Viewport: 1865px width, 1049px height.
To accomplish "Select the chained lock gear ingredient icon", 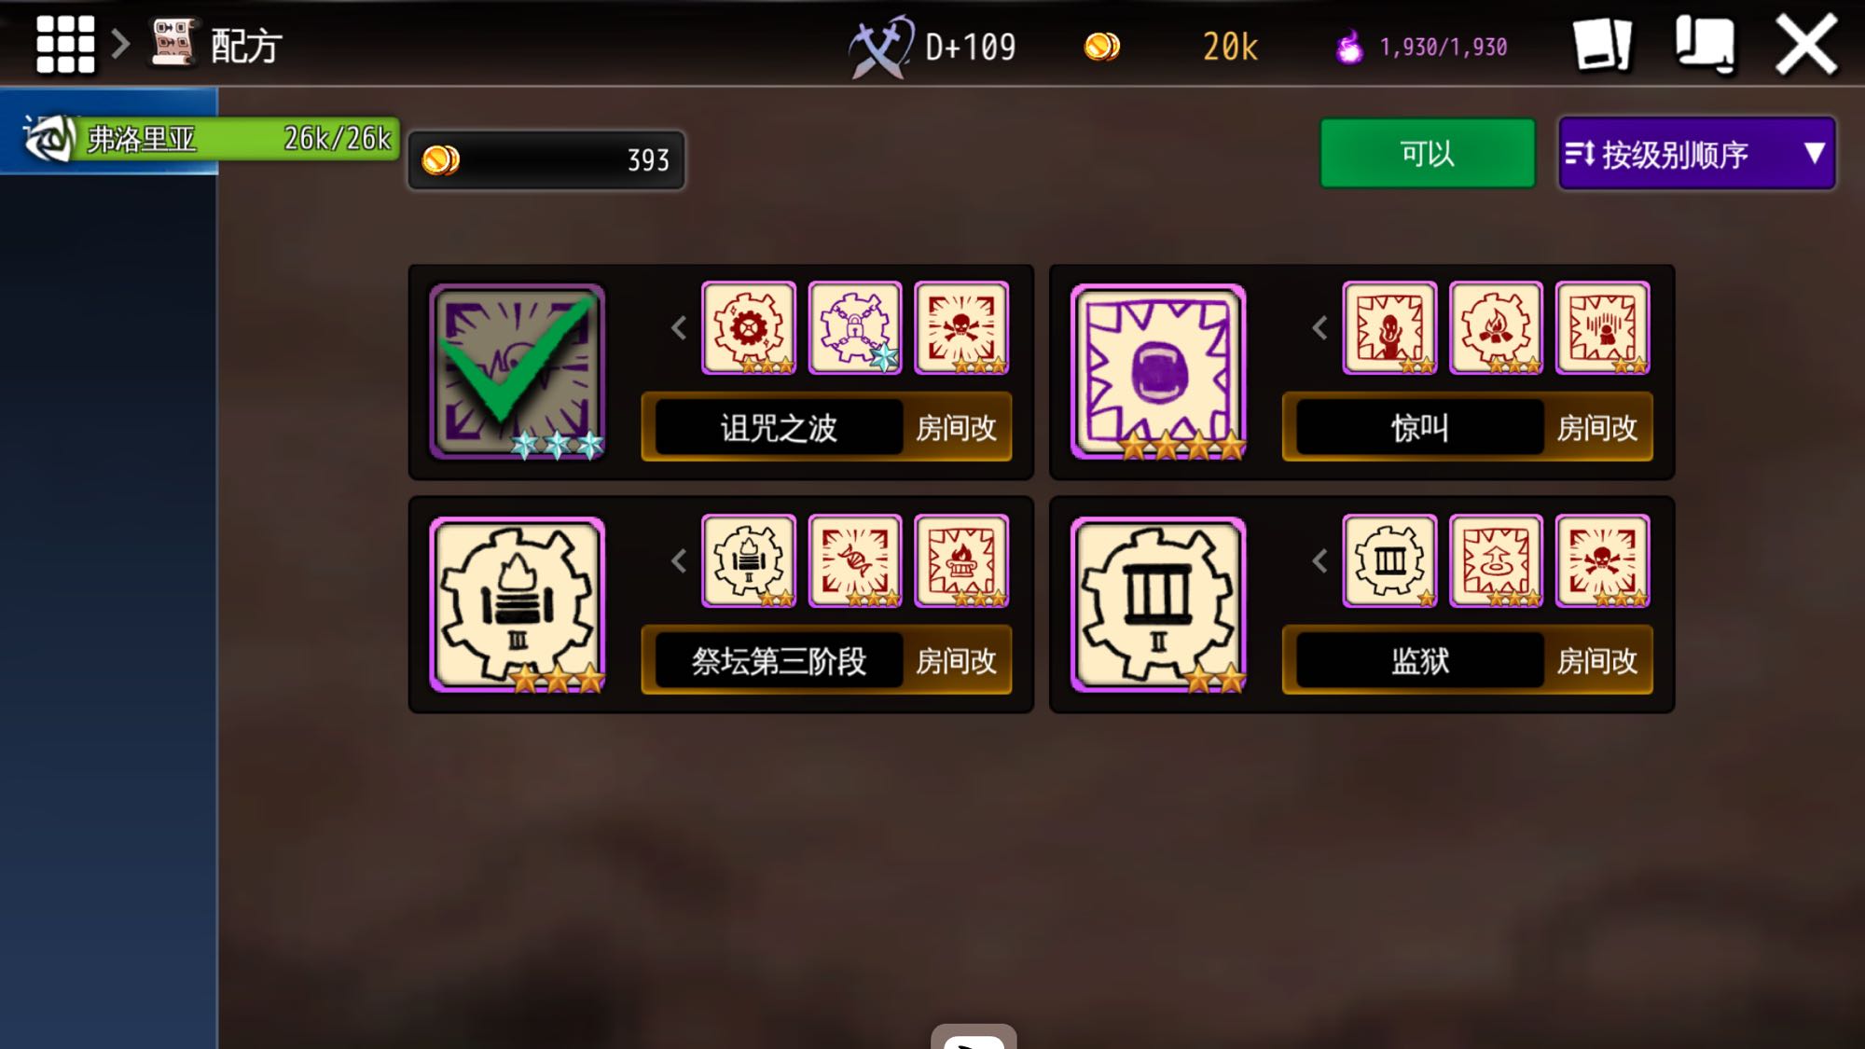I will (855, 327).
